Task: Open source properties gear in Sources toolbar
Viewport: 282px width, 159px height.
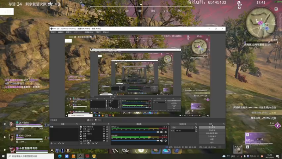Action: (88, 143)
